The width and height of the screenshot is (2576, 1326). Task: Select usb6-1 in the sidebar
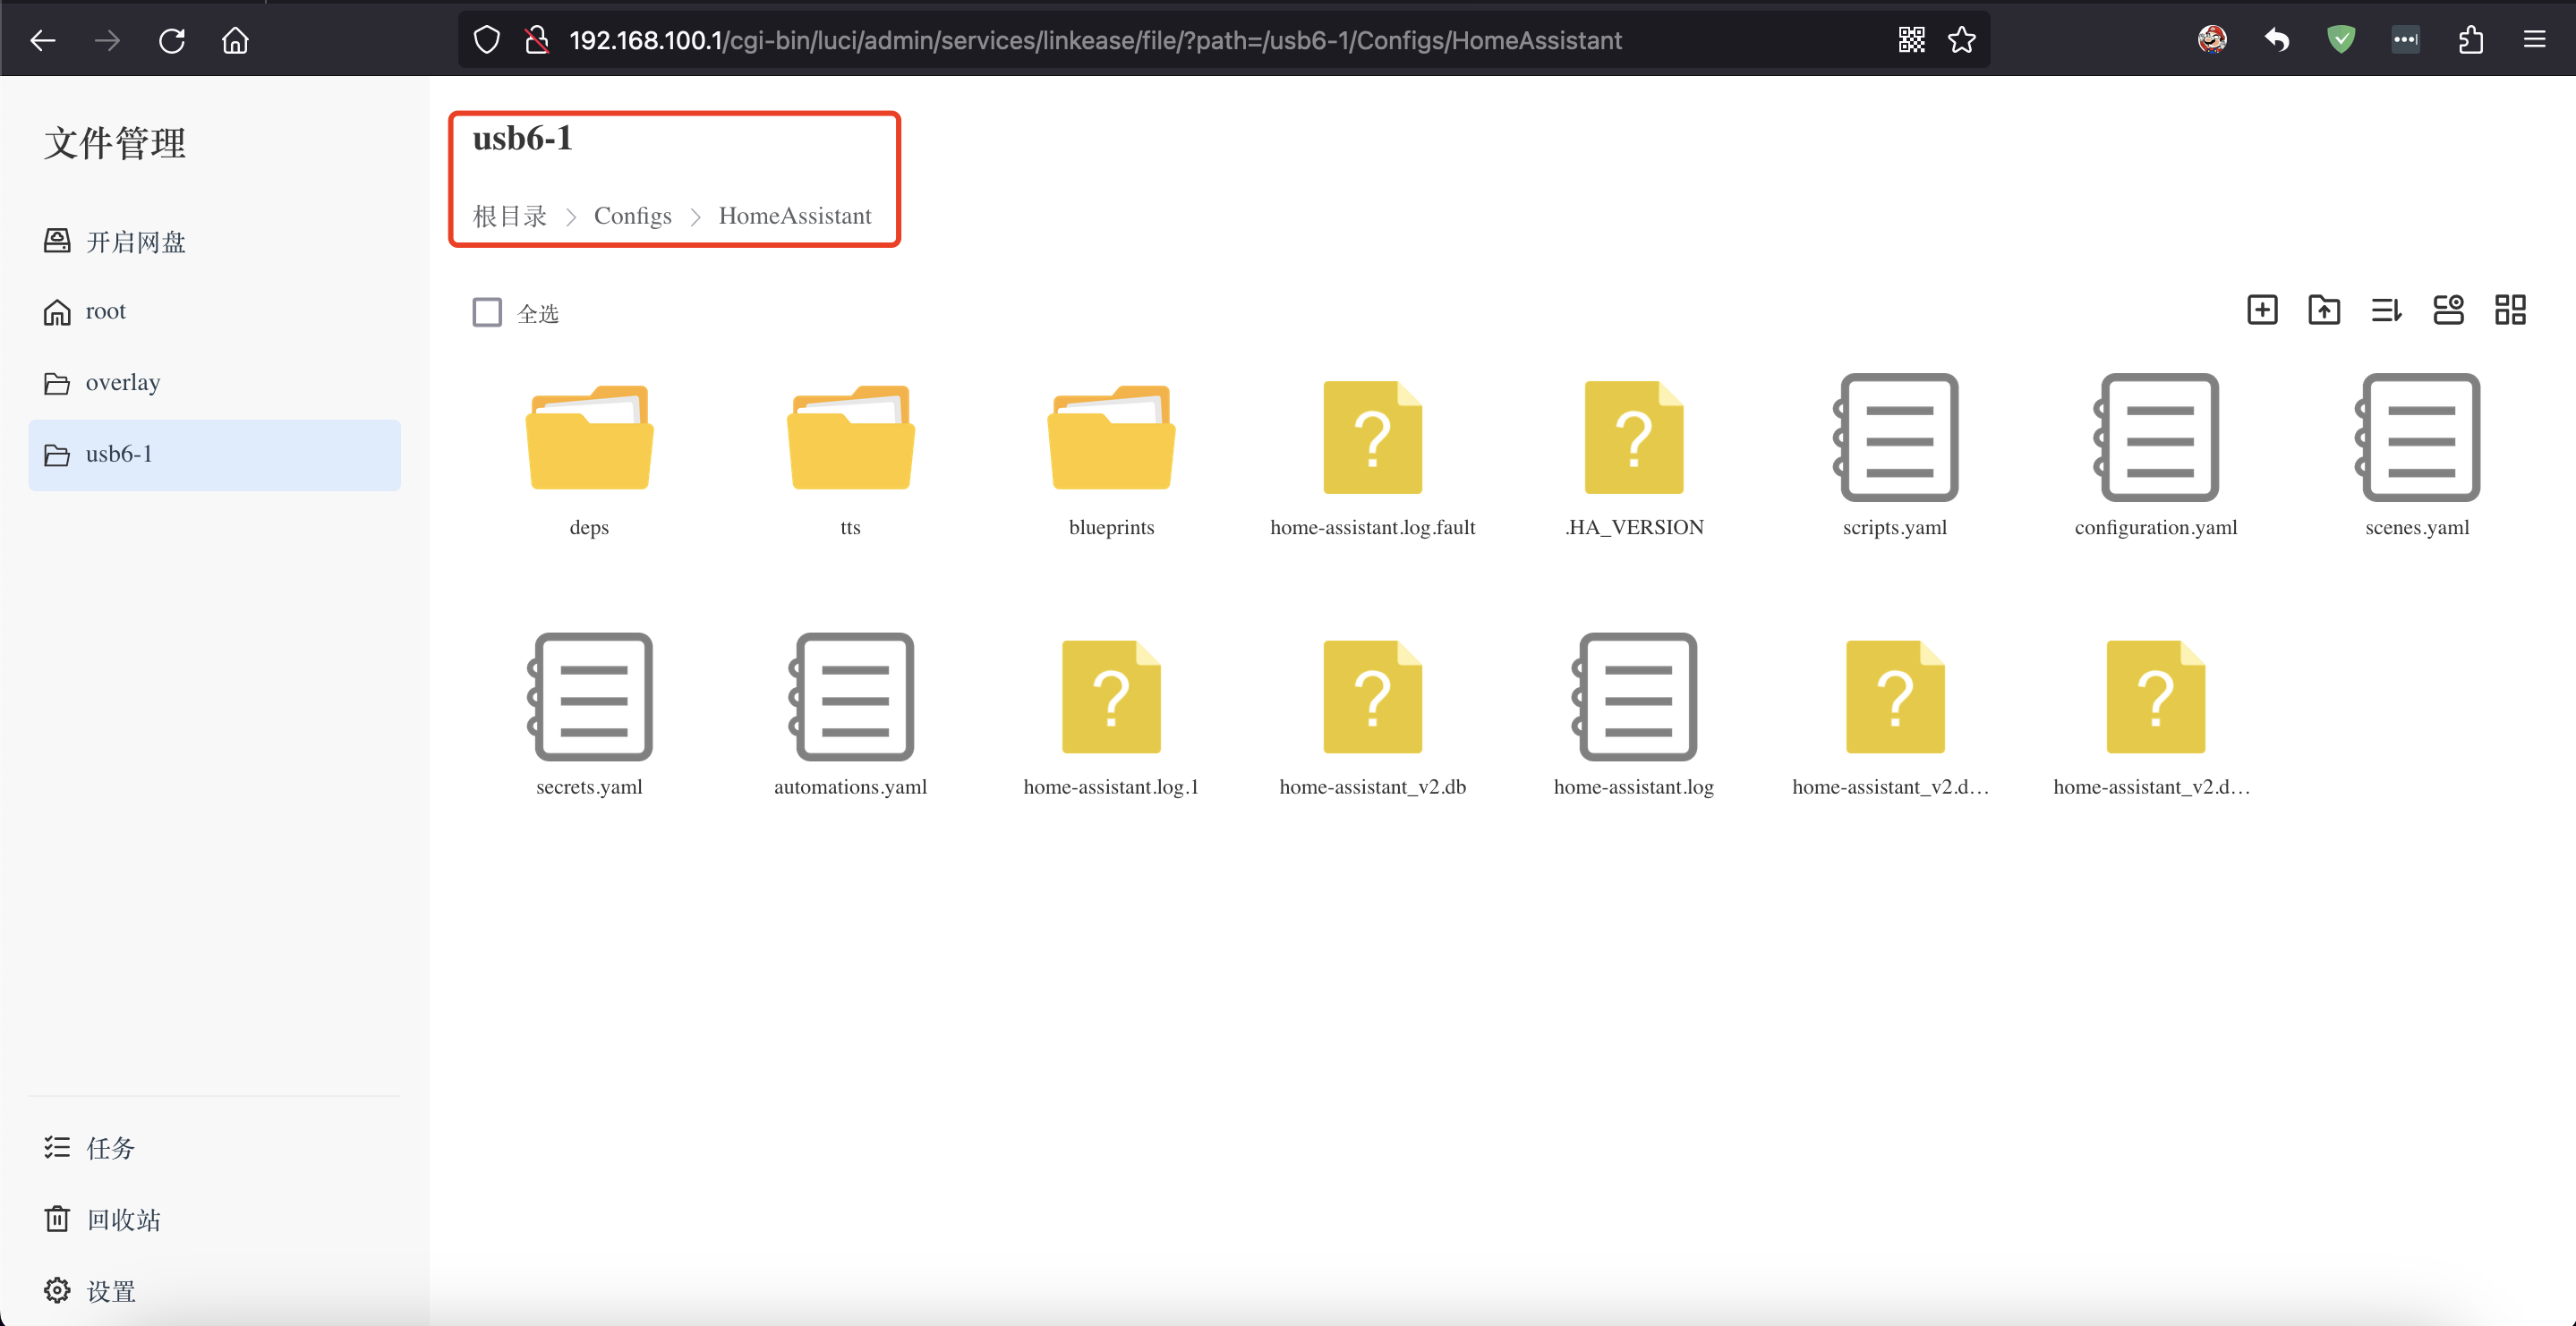click(214, 454)
